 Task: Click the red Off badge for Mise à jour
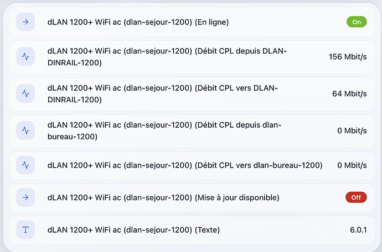coord(356,197)
